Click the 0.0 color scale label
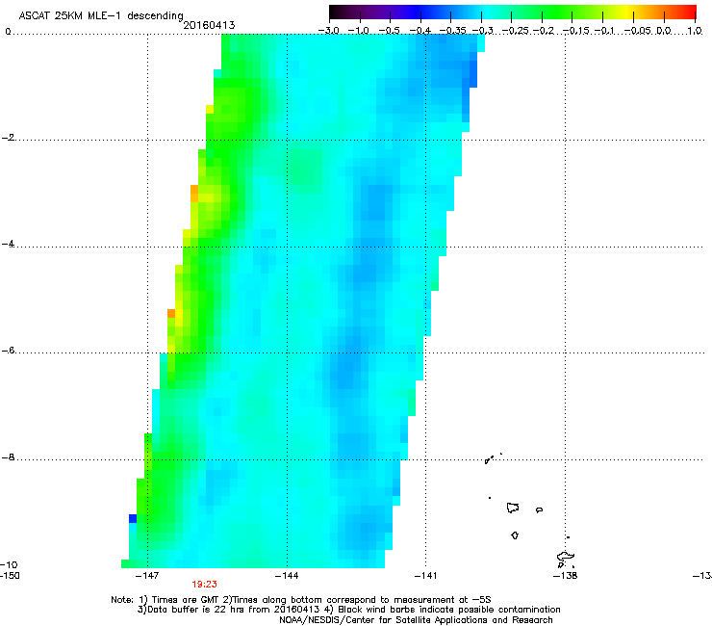The width and height of the screenshot is (712, 626). coord(664,31)
